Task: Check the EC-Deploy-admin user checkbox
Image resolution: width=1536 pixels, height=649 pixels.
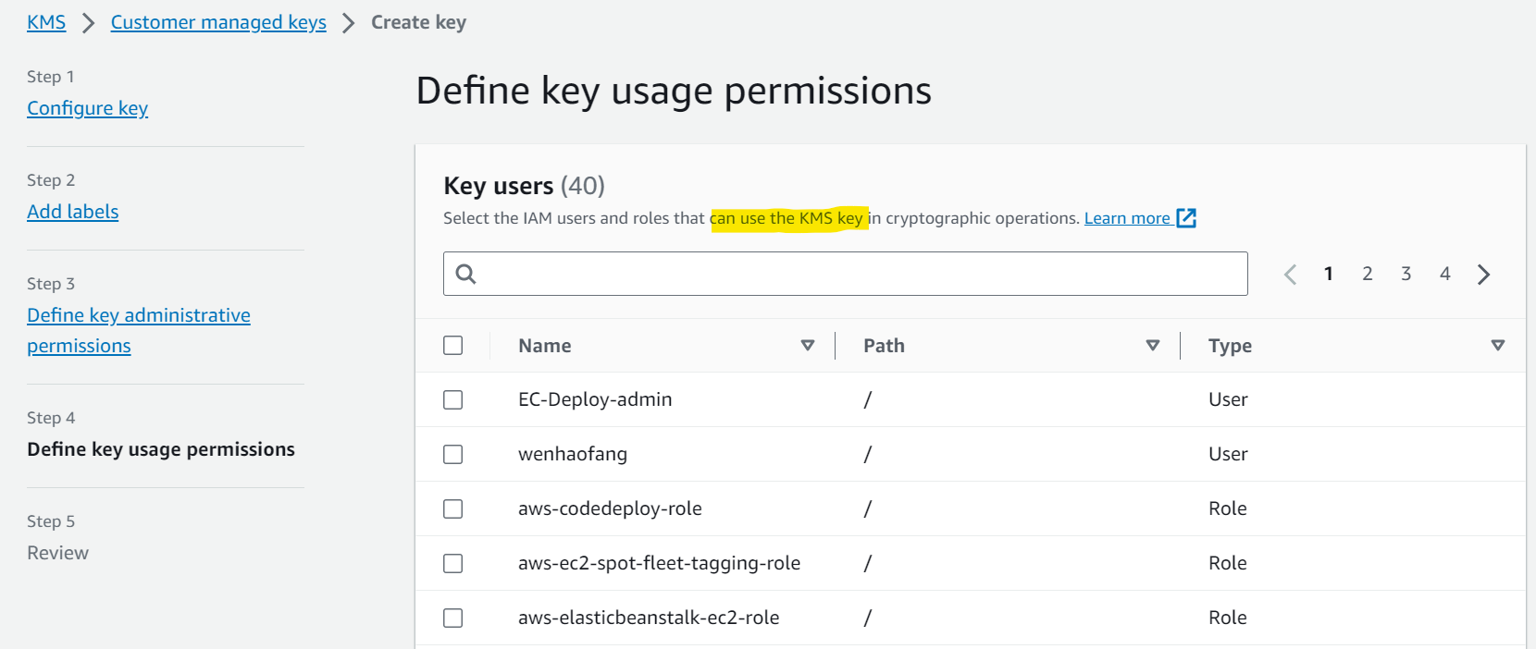Action: (452, 399)
